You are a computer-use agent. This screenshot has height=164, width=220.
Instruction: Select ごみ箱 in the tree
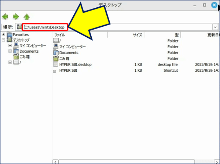(25, 57)
